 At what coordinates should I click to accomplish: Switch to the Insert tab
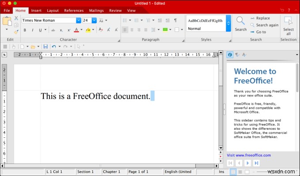point(36,11)
